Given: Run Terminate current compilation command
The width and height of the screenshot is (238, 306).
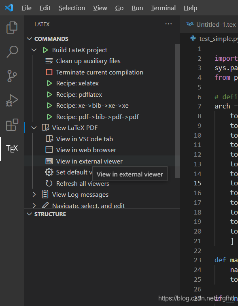Looking at the screenshot, I should coord(100,72).
